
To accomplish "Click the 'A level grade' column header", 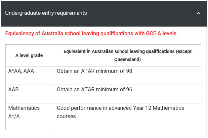I will (29, 55).
